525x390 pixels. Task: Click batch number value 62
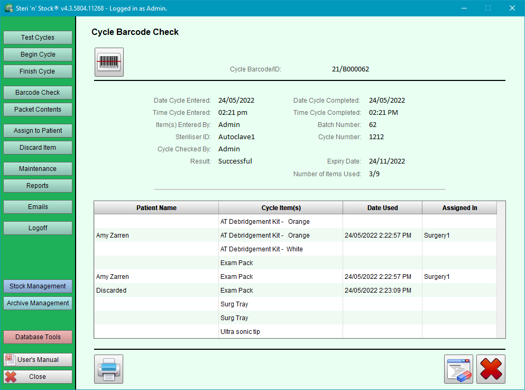[x=373, y=125]
